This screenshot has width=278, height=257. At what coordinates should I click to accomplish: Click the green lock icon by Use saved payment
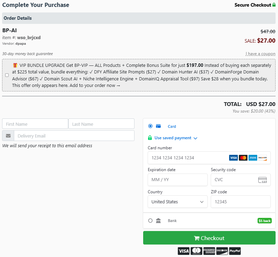pyautogui.click(x=150, y=138)
